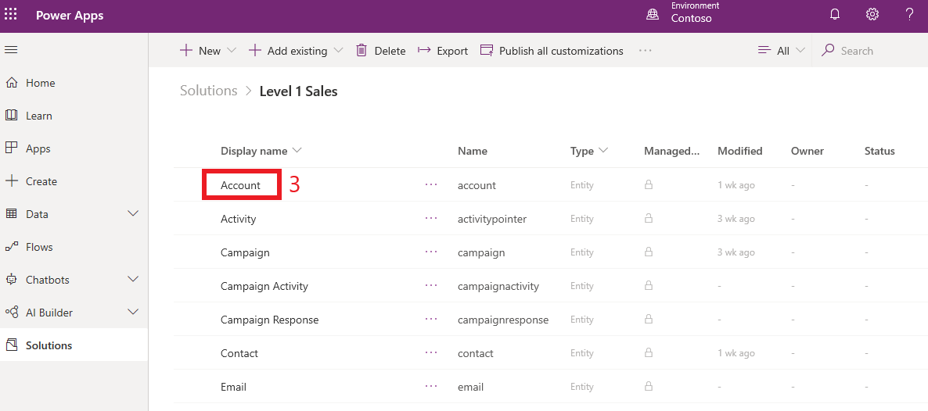The height and width of the screenshot is (411, 928).
Task: Click '1 wk ago' in Account row
Action: 736,185
